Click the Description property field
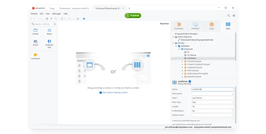Screen dimensions: 266x134 click(213, 94)
